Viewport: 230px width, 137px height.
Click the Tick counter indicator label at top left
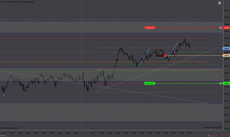coord(17,2)
